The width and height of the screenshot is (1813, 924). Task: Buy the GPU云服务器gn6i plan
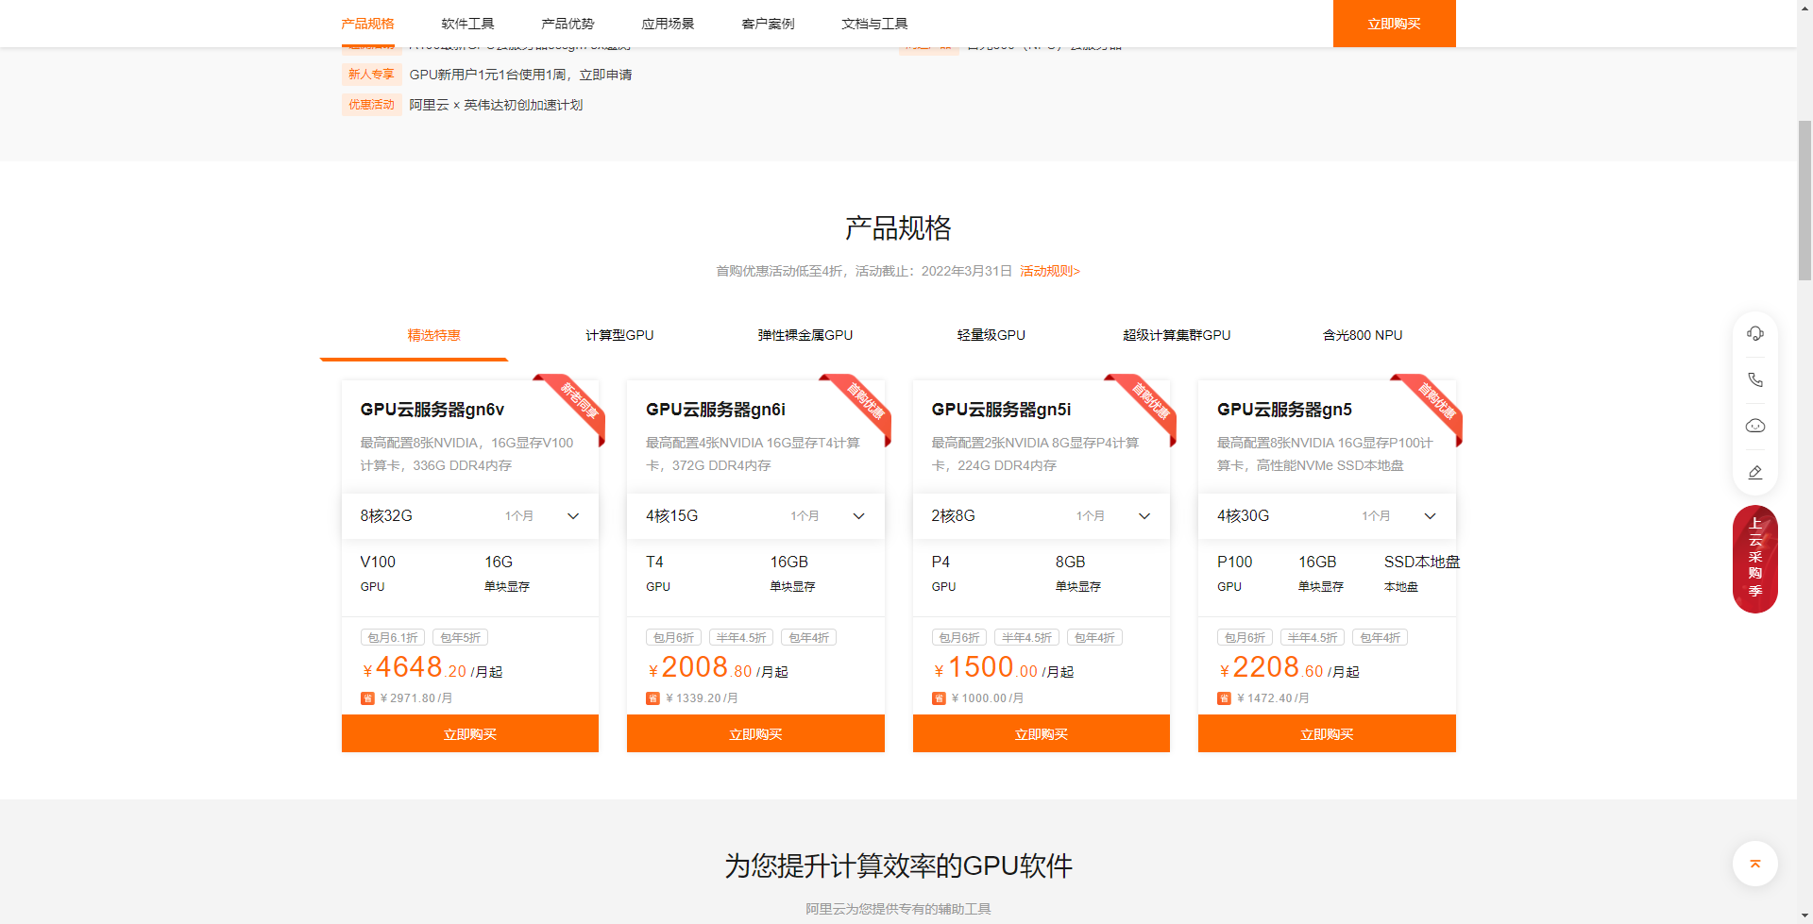(x=755, y=733)
